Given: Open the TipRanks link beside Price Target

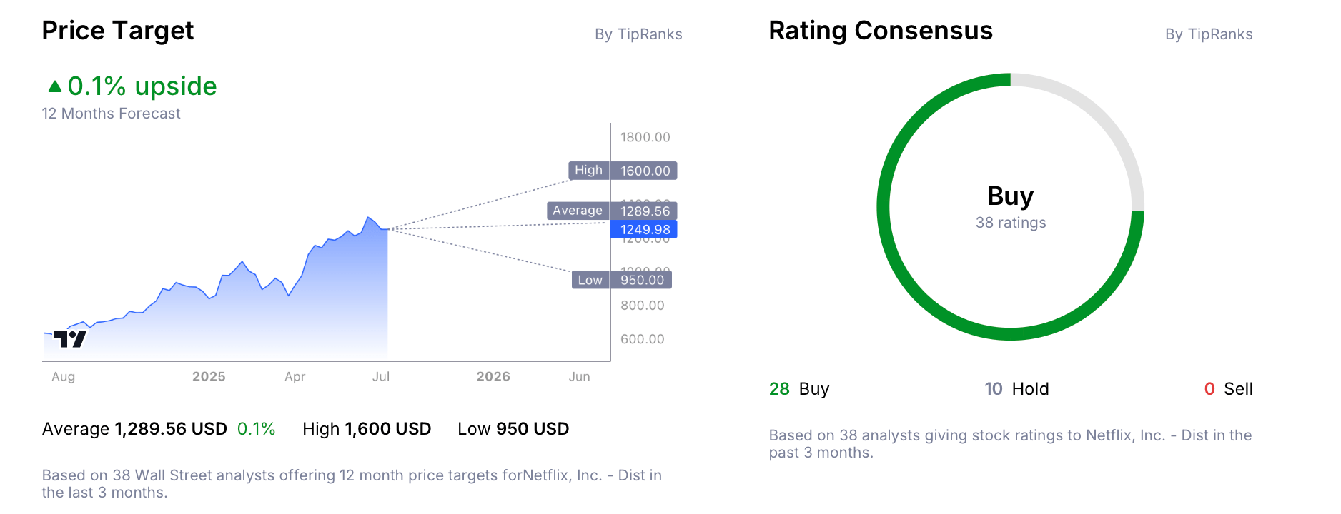Looking at the screenshot, I should tap(638, 34).
